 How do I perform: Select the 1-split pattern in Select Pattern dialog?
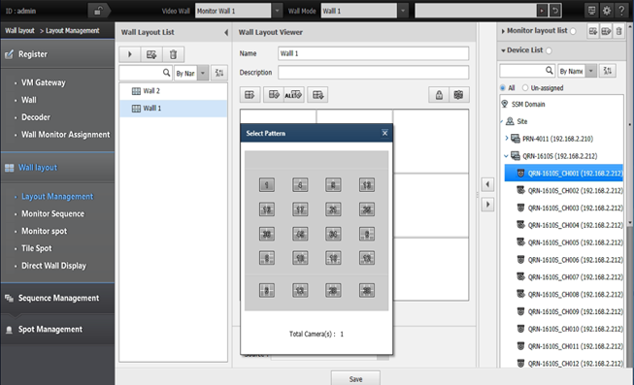pos(267,184)
